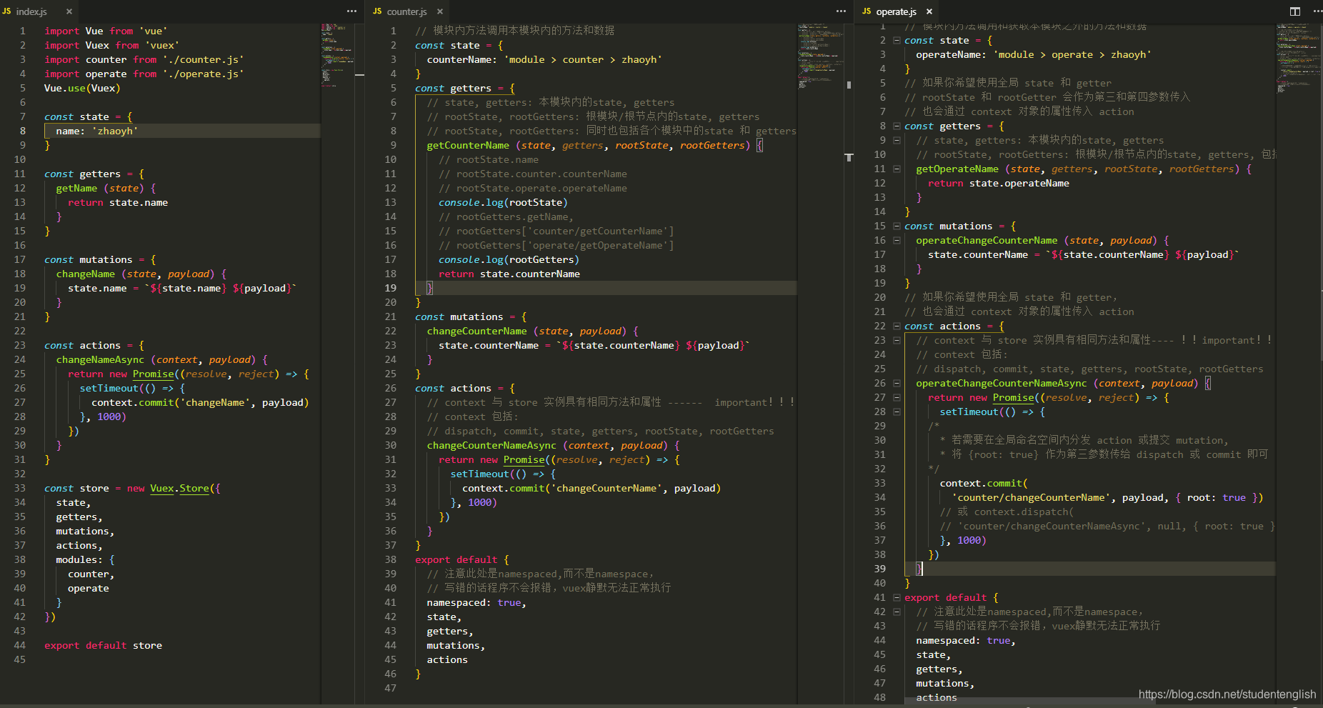Open More Actions menu for operate.js group
Image resolution: width=1323 pixels, height=708 pixels.
tap(1317, 11)
